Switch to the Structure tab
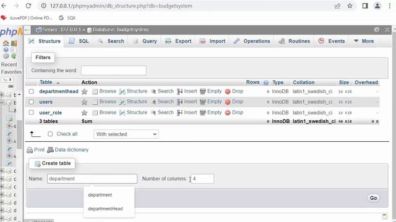 tap(45, 41)
